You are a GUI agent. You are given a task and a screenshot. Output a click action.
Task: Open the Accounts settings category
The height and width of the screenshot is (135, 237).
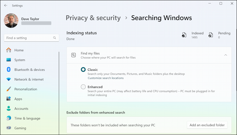coord(21,109)
